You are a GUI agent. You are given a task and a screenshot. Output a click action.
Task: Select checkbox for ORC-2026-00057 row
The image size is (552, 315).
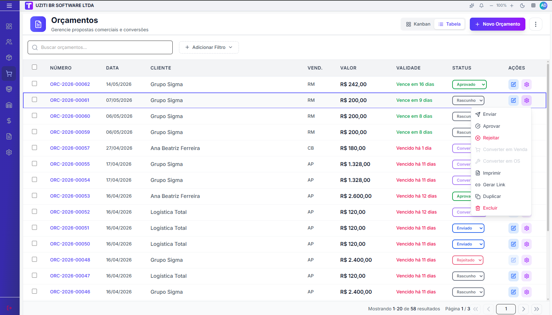pyautogui.click(x=35, y=148)
